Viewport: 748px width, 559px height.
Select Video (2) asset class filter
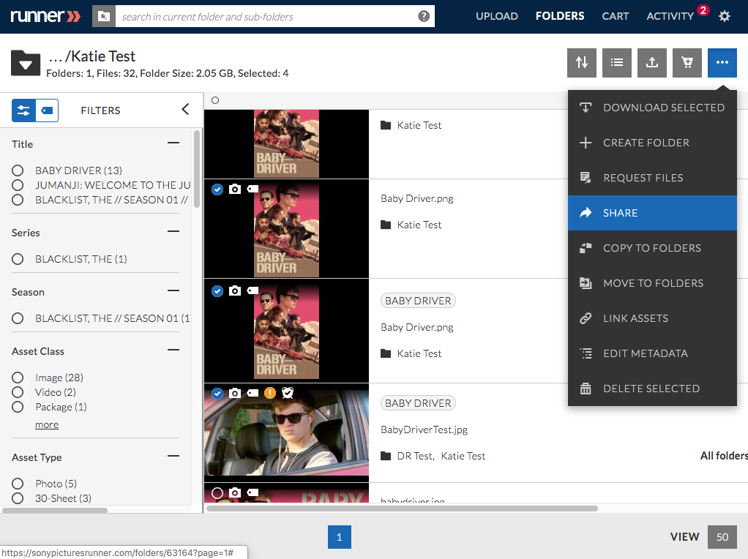[18, 392]
